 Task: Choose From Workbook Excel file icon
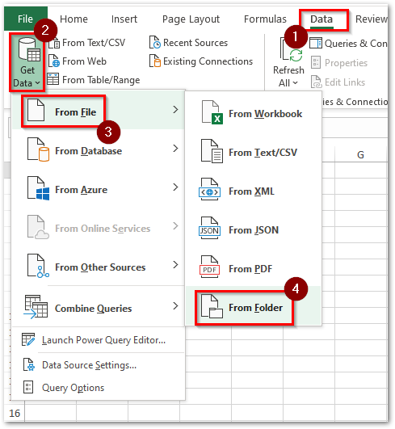click(212, 112)
